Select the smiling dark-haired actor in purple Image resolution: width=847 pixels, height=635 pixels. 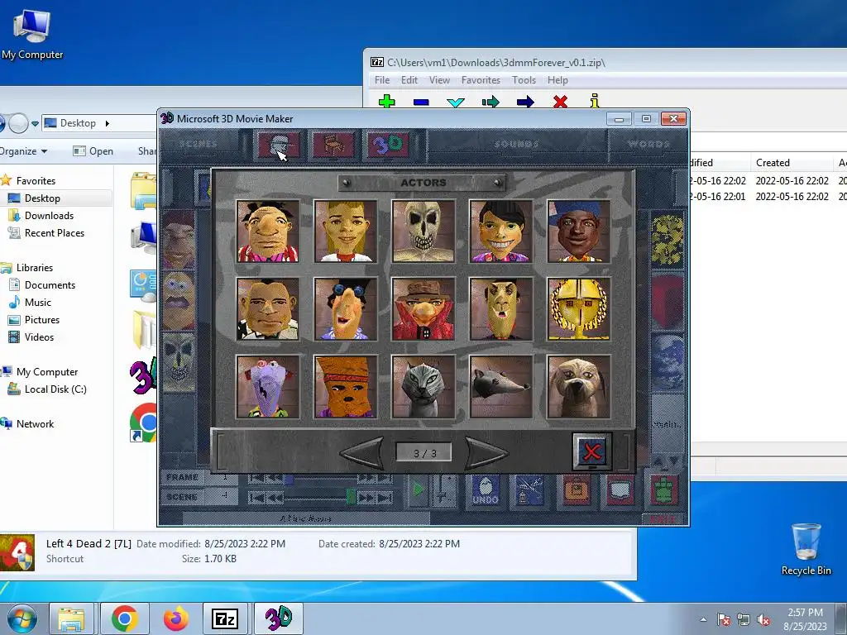[x=500, y=232]
